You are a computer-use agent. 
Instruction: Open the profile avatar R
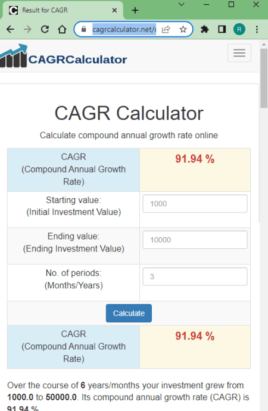click(239, 29)
